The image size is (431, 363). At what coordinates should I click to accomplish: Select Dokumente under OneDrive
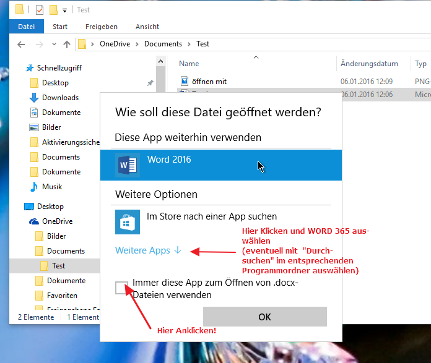click(66, 281)
